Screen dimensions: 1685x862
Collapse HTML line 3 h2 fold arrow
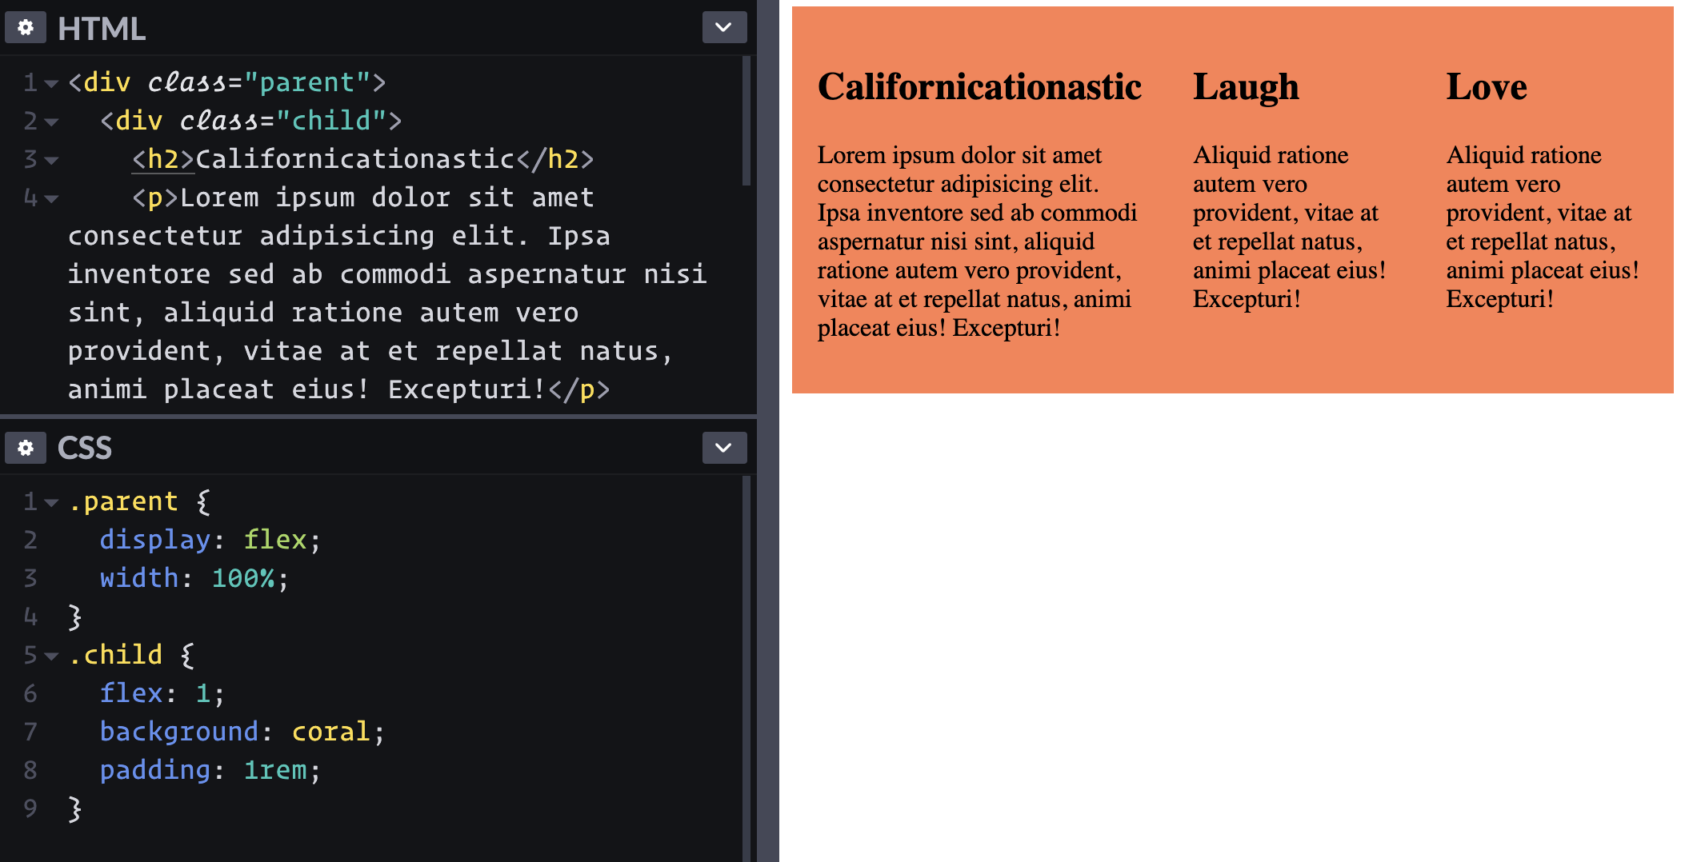coord(51,160)
